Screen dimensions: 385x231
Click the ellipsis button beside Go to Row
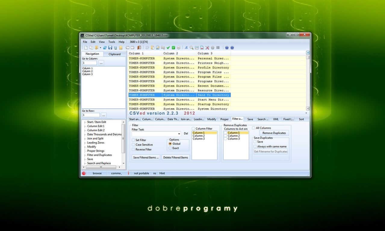click(x=104, y=115)
